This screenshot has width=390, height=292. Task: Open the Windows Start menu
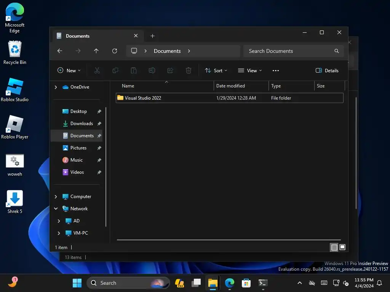pyautogui.click(x=77, y=283)
